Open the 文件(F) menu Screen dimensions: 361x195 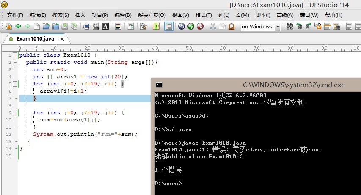(x=15, y=15)
